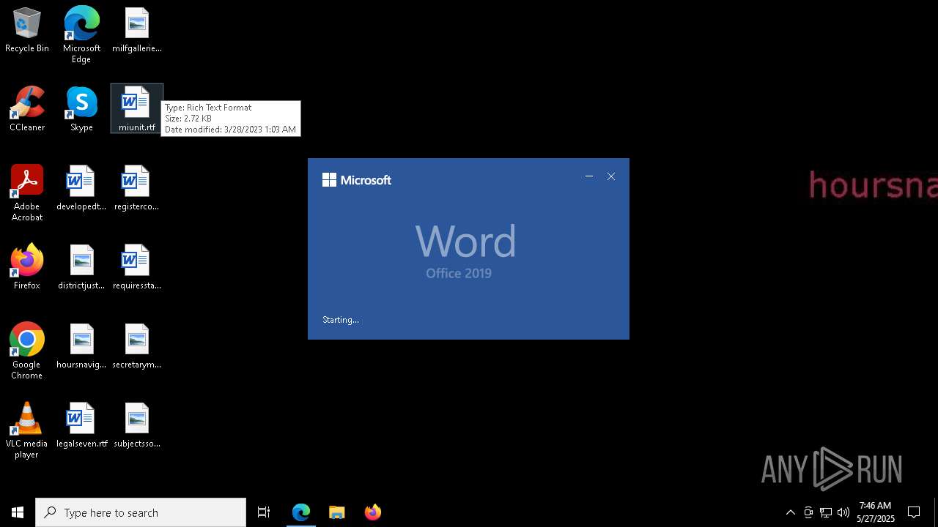Minimize the Word splash screen

pyautogui.click(x=589, y=176)
